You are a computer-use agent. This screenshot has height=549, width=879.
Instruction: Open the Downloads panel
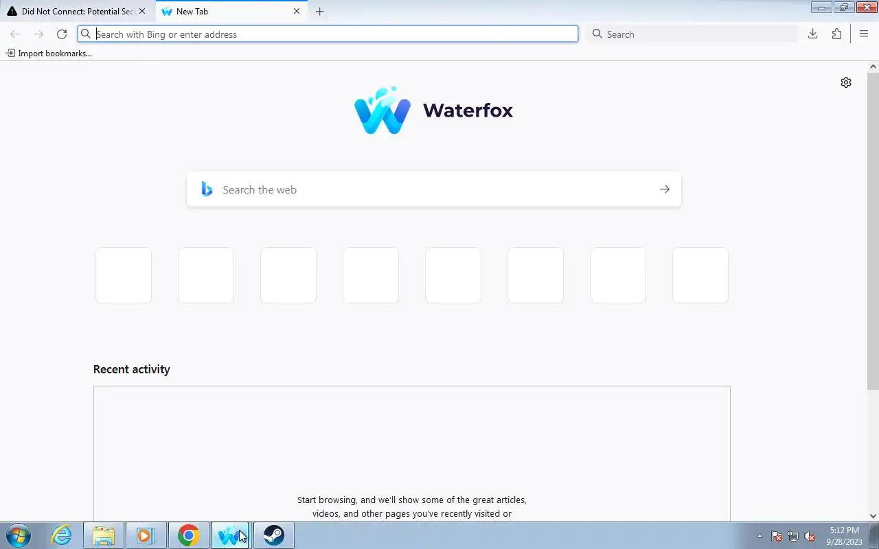812,34
